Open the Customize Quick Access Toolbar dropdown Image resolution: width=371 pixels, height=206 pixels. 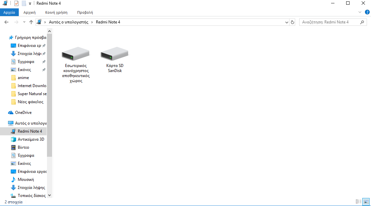30,3
